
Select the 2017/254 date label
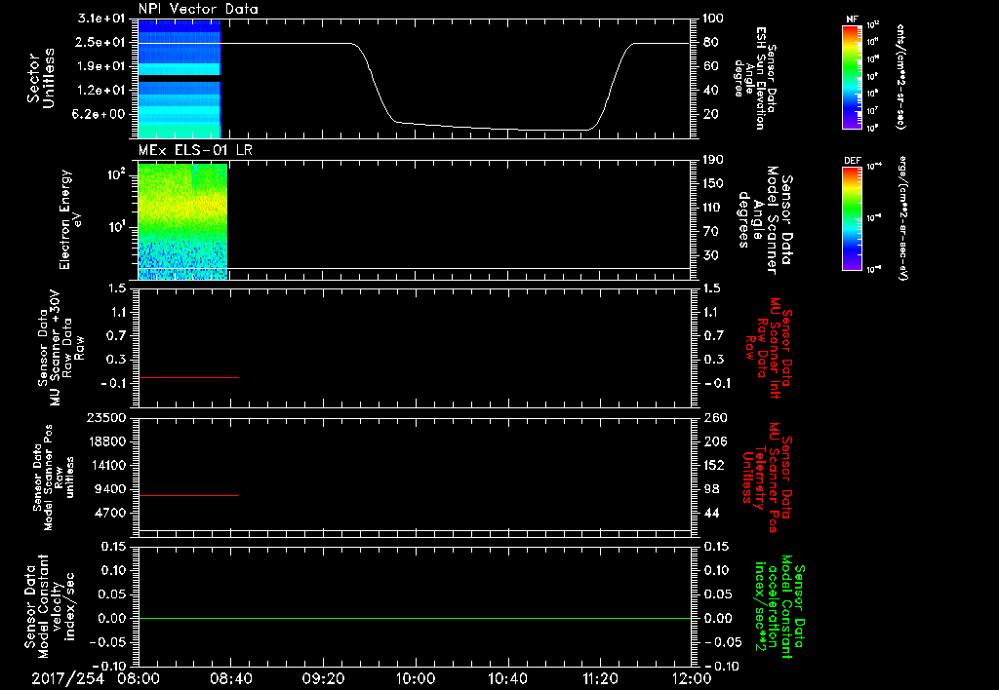pos(67,678)
